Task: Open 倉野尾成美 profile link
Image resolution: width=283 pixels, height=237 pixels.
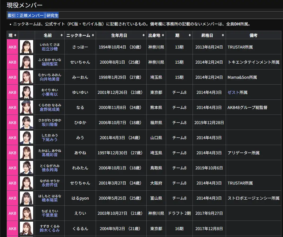Action: pos(50,109)
